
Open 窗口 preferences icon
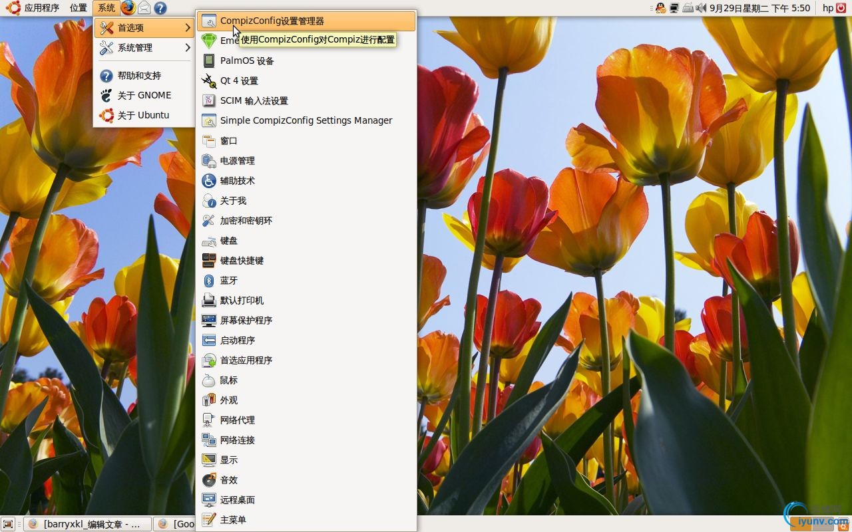coord(209,141)
